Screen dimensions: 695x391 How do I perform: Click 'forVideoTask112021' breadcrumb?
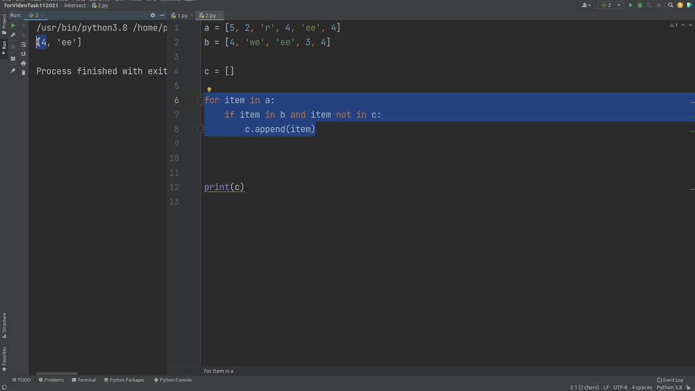coord(31,5)
